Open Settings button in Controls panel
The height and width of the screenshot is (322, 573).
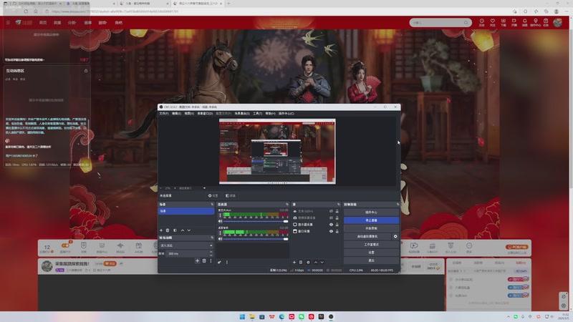371,253
